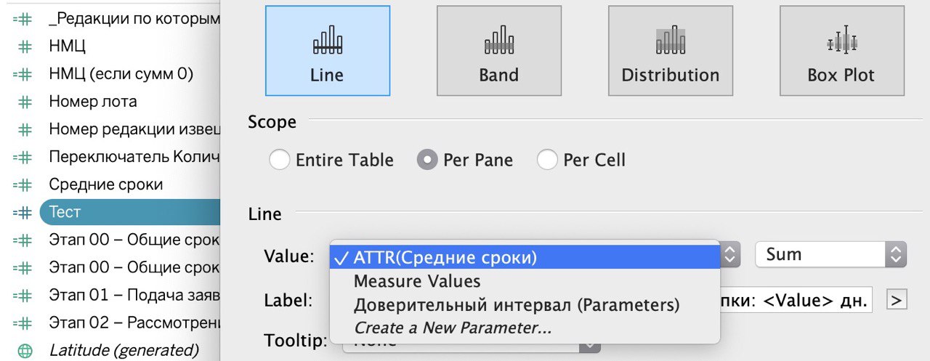The image size is (930, 361).
Task: Click the globe icon beside Latitude (generated)
Action: 25,350
